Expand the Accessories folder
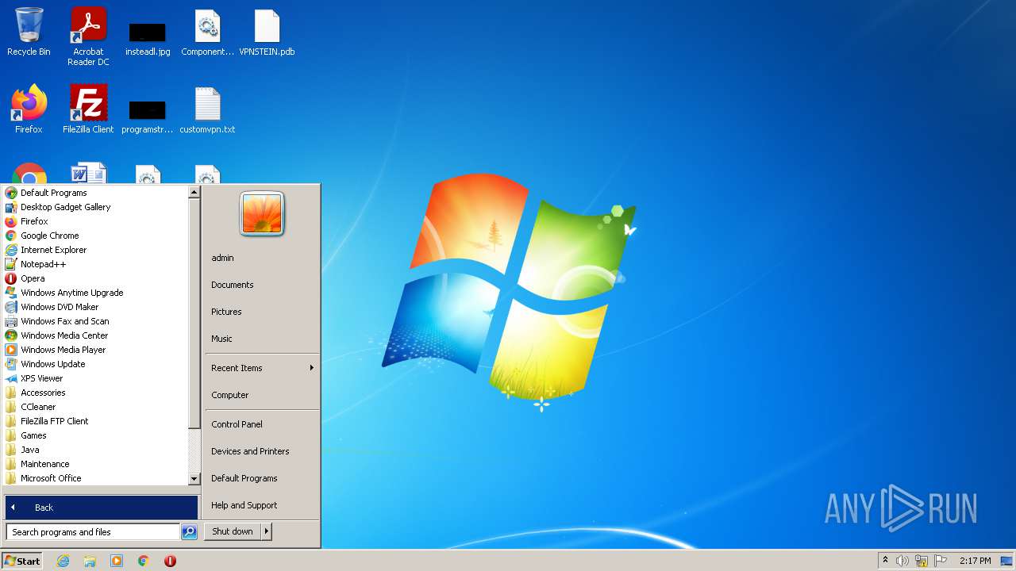 tap(95, 393)
